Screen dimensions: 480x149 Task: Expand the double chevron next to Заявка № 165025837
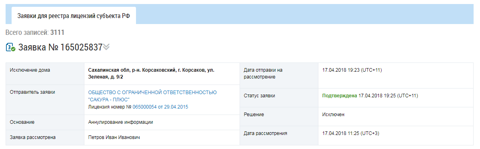[x=106, y=47]
